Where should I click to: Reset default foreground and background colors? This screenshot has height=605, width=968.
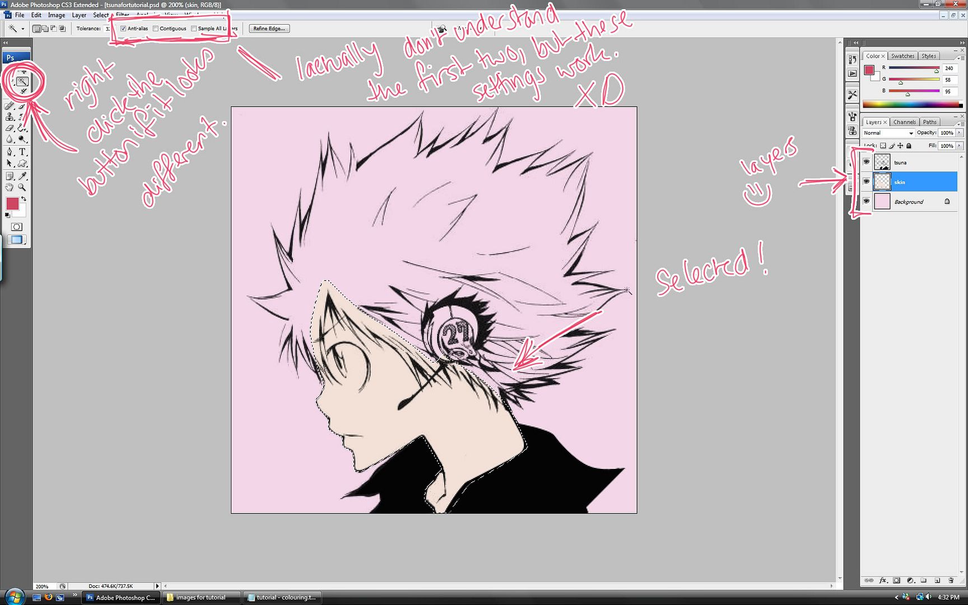pos(7,215)
